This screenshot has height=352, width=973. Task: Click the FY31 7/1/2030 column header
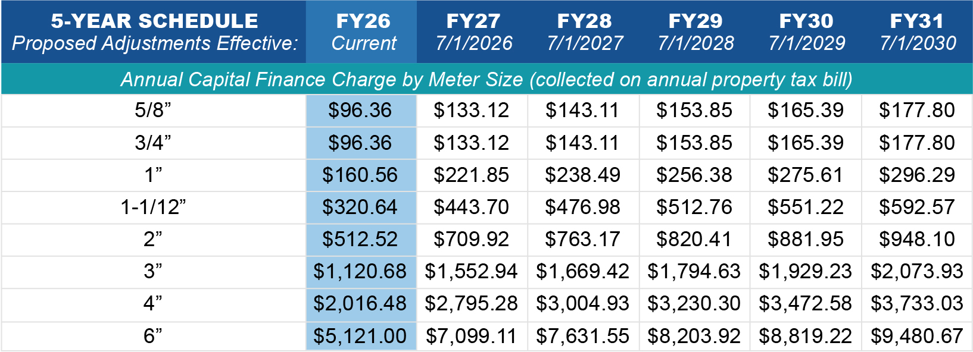click(x=917, y=32)
